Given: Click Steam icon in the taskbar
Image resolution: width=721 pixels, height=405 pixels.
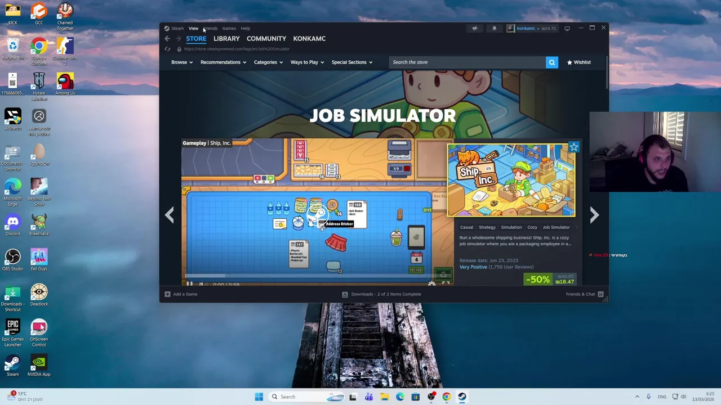Looking at the screenshot, I should click(462, 397).
